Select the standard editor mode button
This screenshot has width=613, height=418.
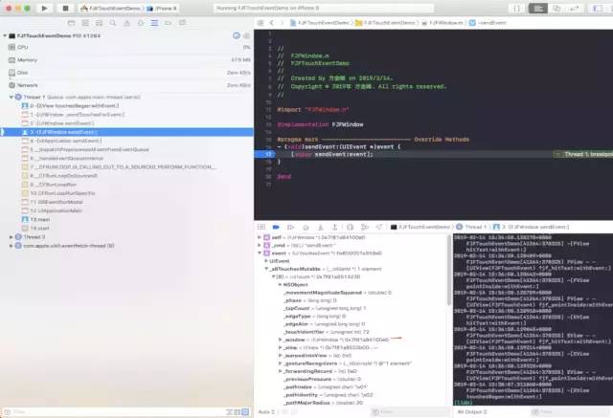pyautogui.click(x=538, y=9)
